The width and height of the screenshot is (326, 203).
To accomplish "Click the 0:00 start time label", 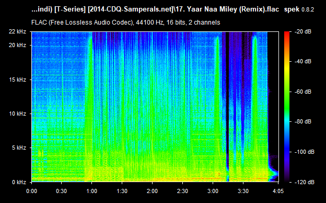I will pos(31,191).
